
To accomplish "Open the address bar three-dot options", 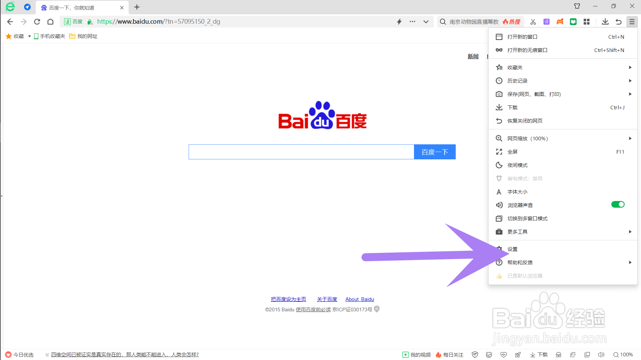I will [413, 22].
